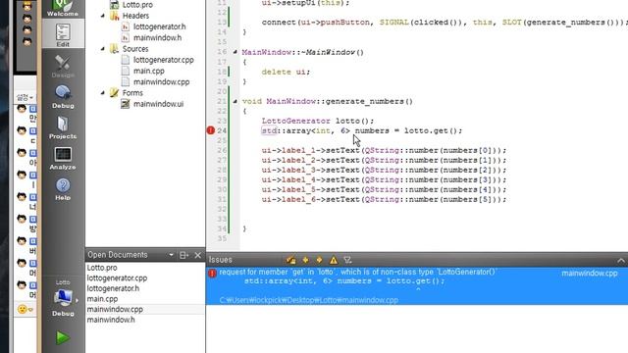
Task: Open the Help mode
Action: (x=63, y=189)
